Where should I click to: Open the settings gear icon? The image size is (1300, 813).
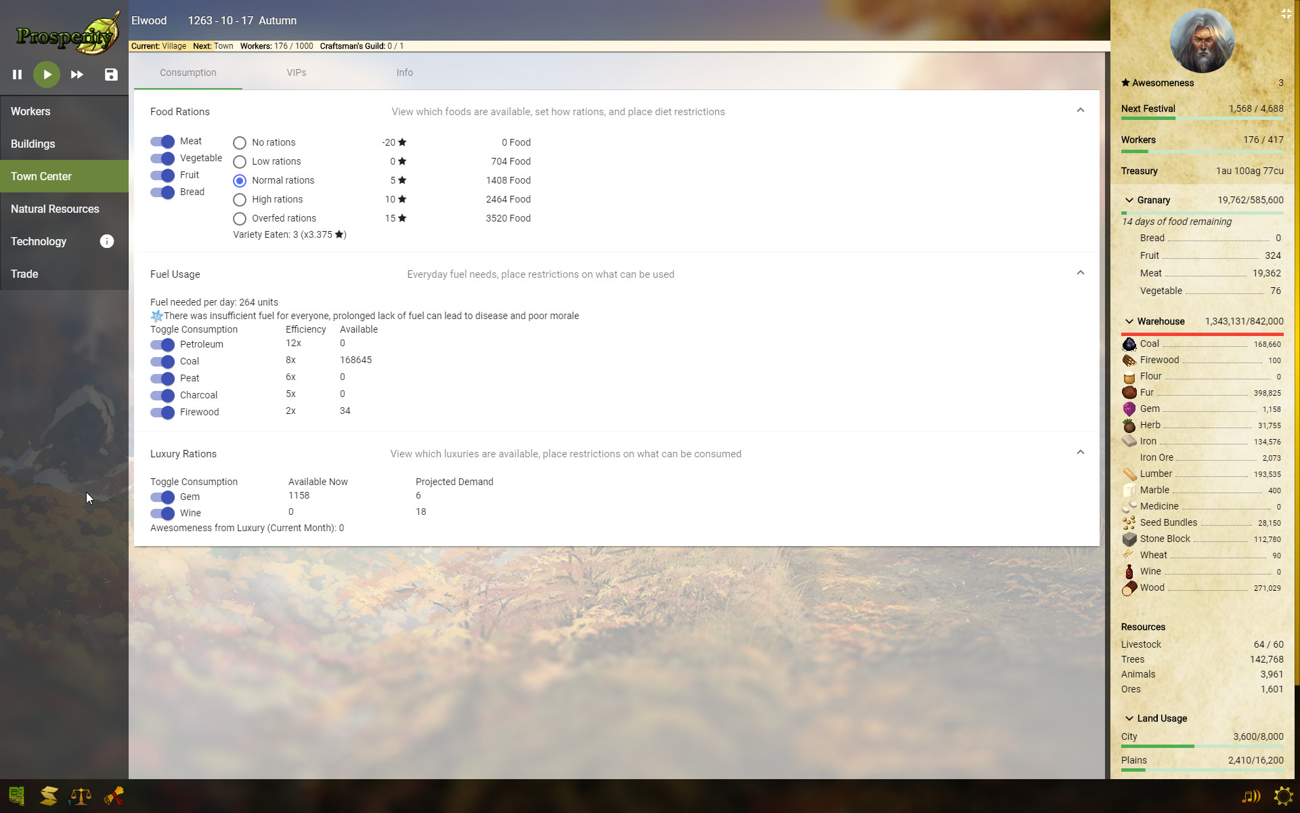[1284, 797]
